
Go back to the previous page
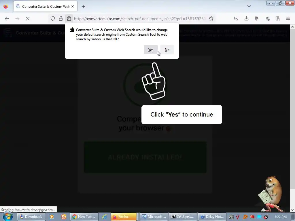(x=7, y=19)
